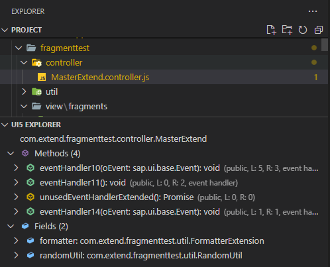Click the PROJECT section header text

tap(27, 30)
